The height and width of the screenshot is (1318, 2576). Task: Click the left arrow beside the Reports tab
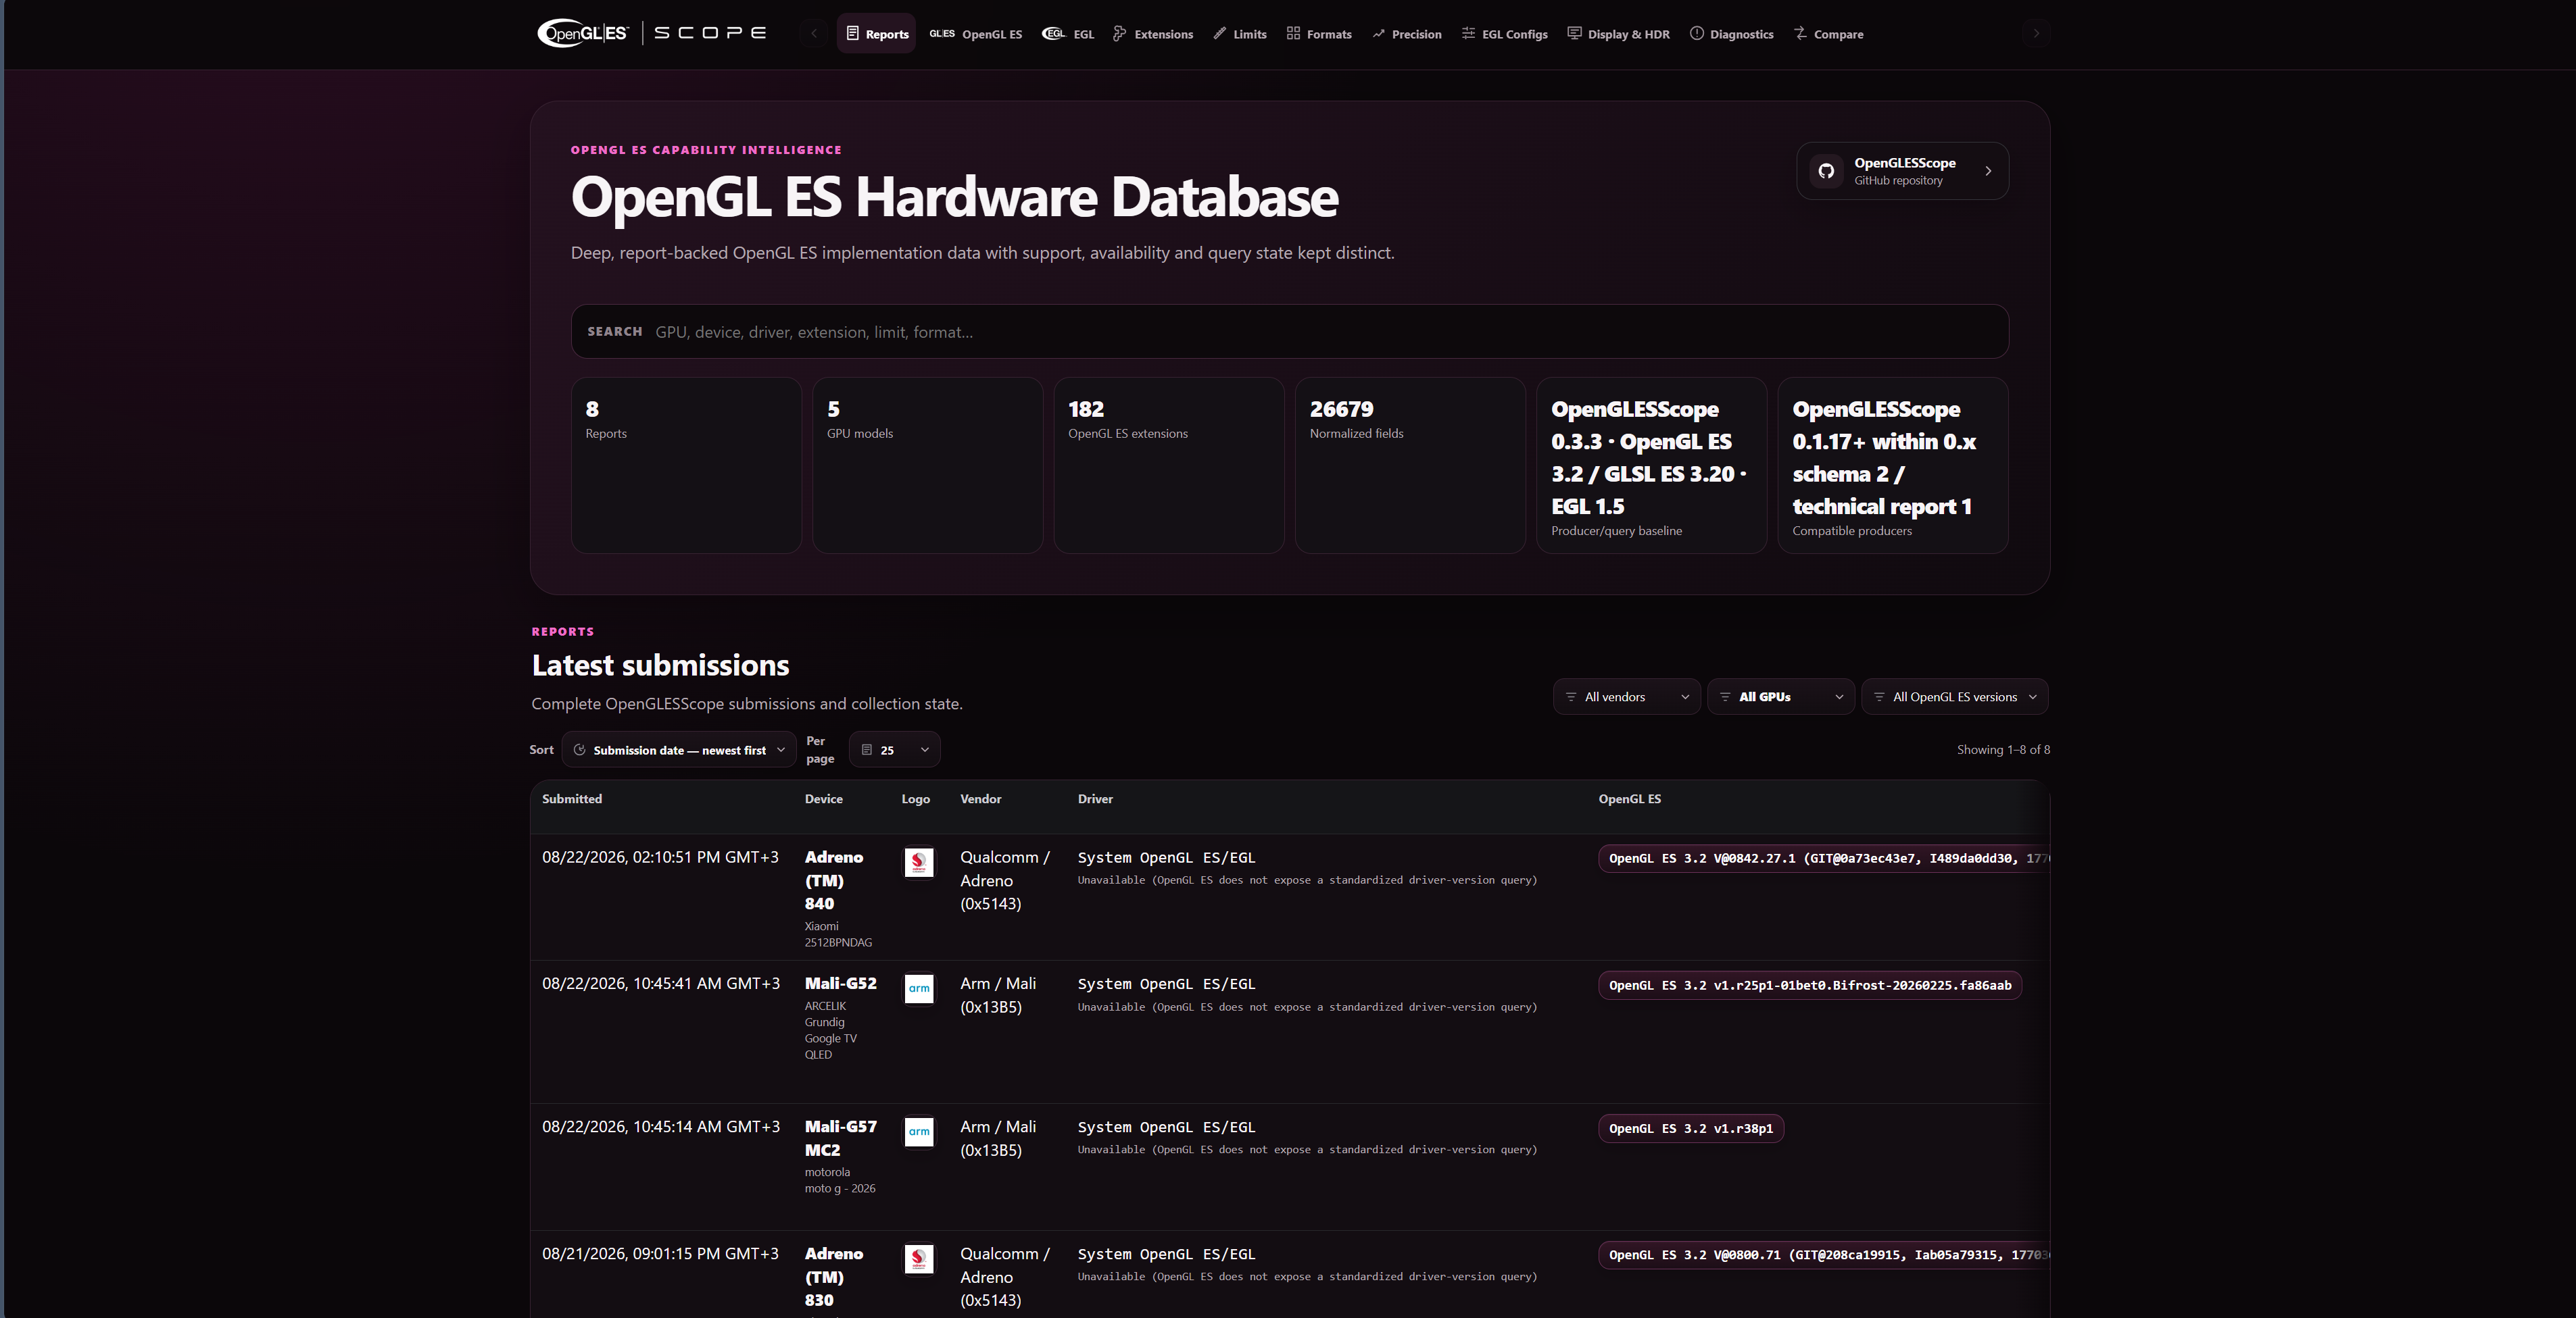[814, 34]
